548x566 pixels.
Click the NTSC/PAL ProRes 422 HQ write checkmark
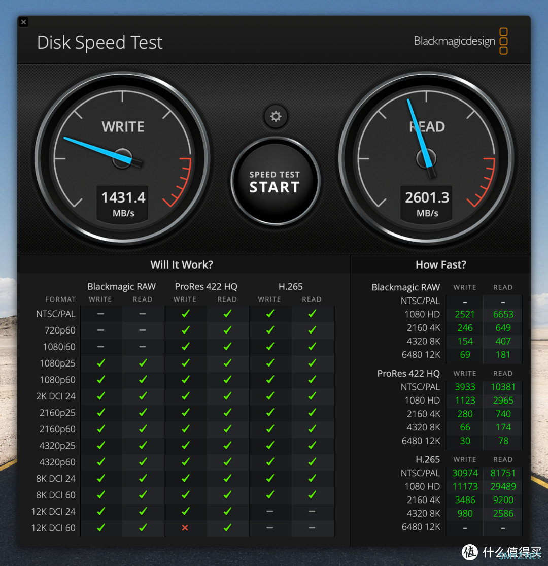tap(185, 314)
